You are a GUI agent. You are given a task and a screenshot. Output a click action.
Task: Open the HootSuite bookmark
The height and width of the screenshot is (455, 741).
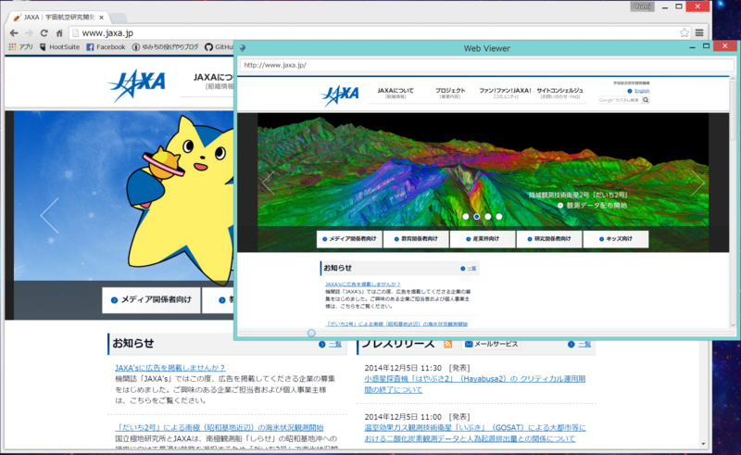59,47
